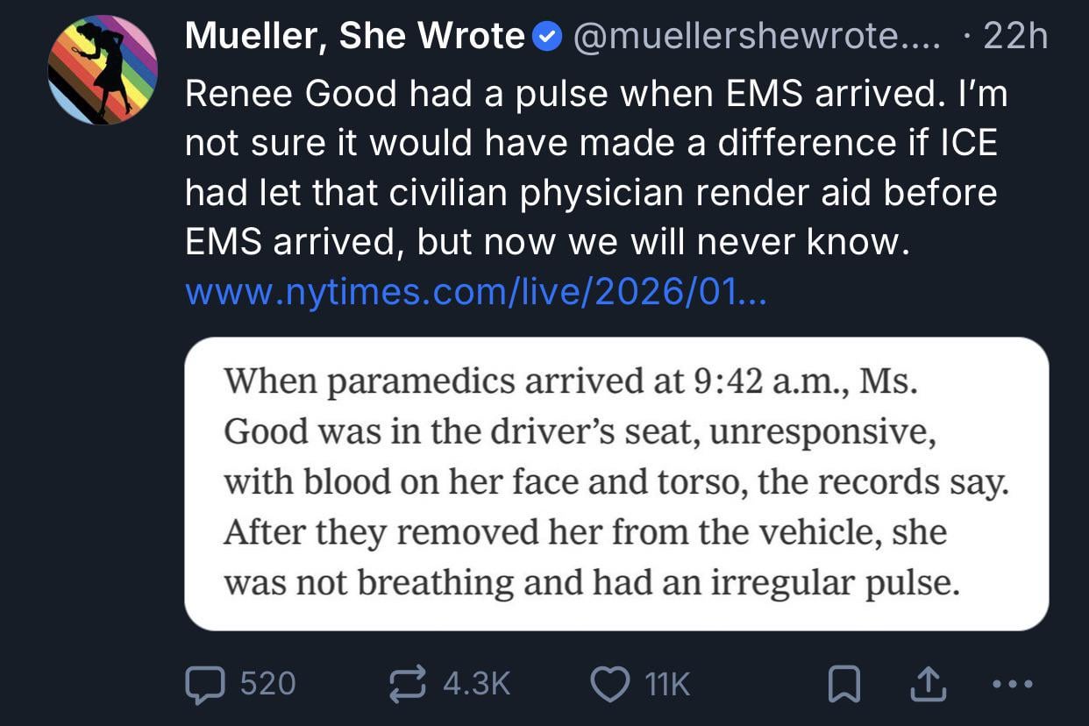Open the 'Mueller, She Wrote' display name
The image size is (1089, 726).
pyautogui.click(x=354, y=36)
